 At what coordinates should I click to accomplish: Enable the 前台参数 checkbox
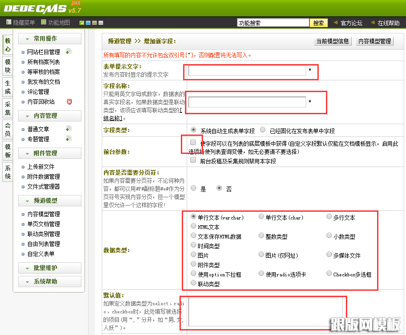pos(192,142)
